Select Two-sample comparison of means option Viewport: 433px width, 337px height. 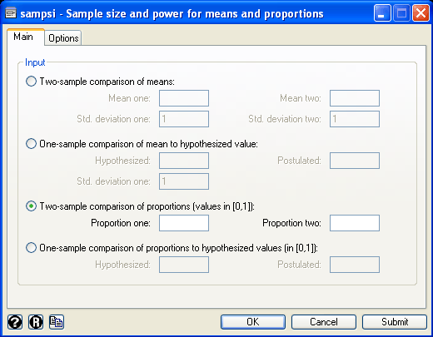coord(31,82)
